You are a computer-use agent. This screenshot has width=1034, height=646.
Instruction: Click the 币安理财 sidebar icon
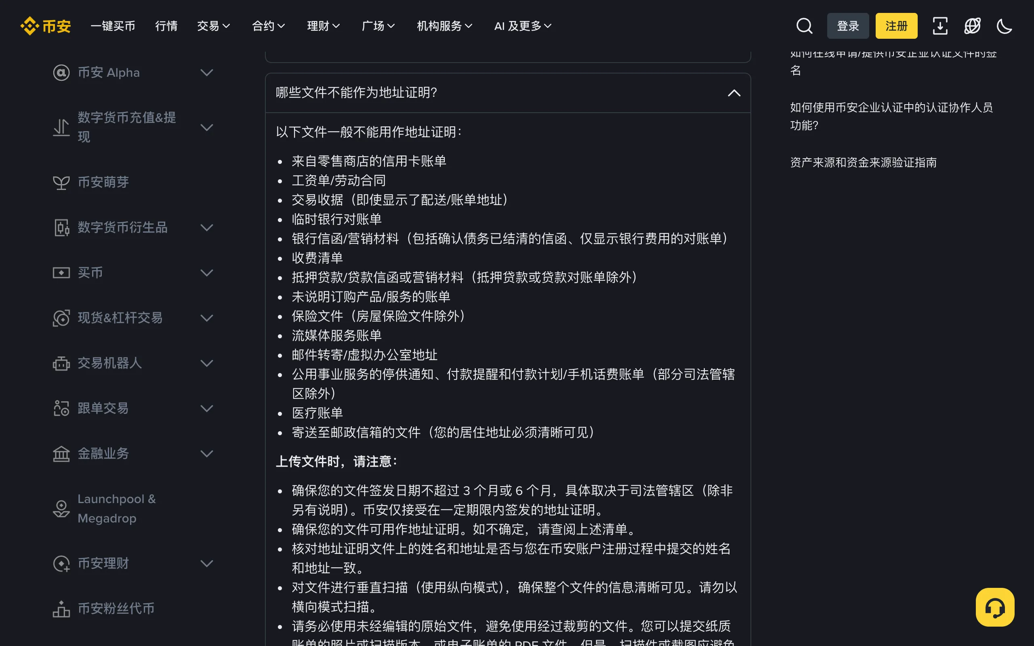point(61,564)
